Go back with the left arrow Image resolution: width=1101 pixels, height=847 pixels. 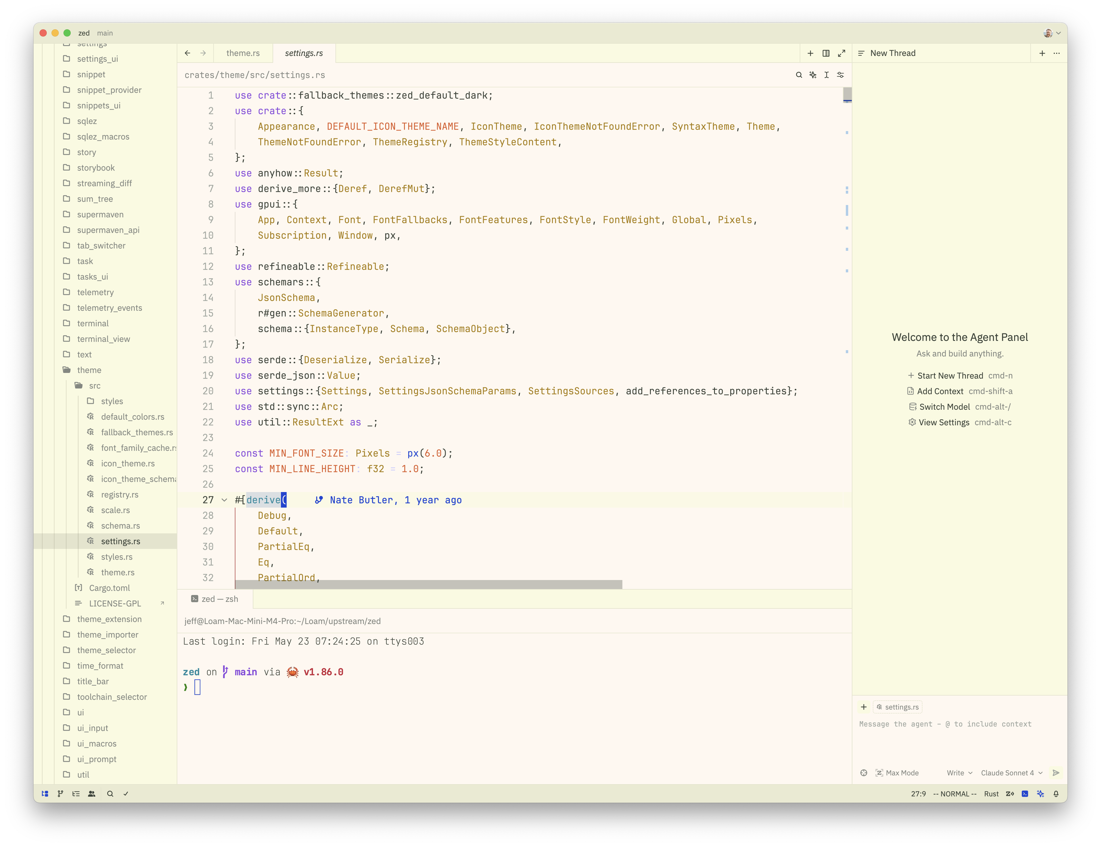(x=187, y=53)
